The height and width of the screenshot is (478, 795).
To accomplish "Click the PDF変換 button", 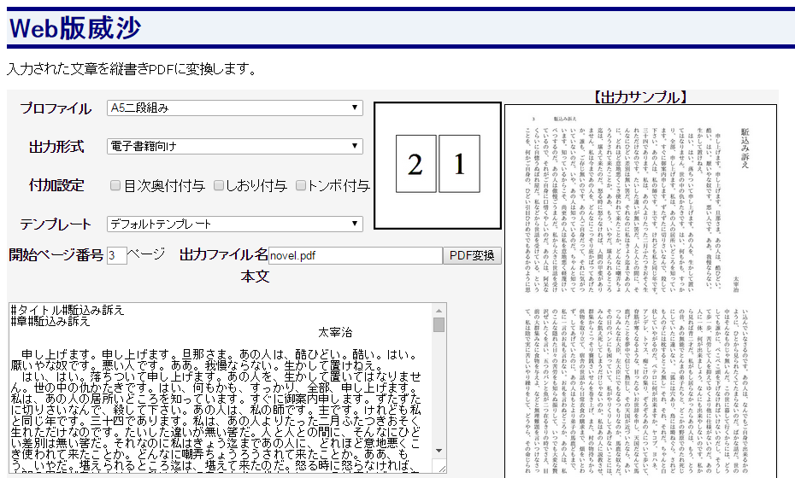I will click(472, 256).
